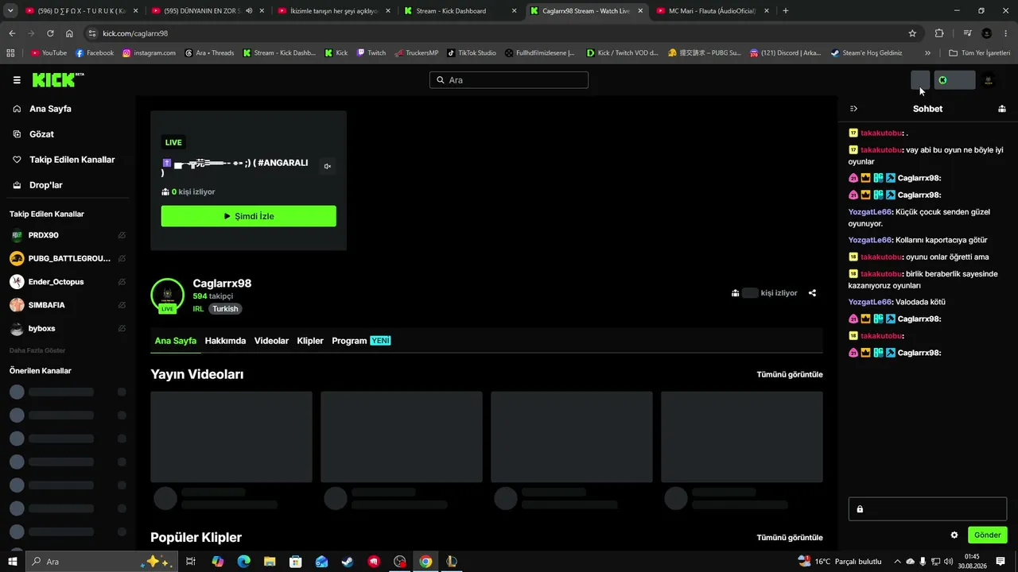Go to Kick home via the logo
The height and width of the screenshot is (572, 1018).
[x=57, y=80]
